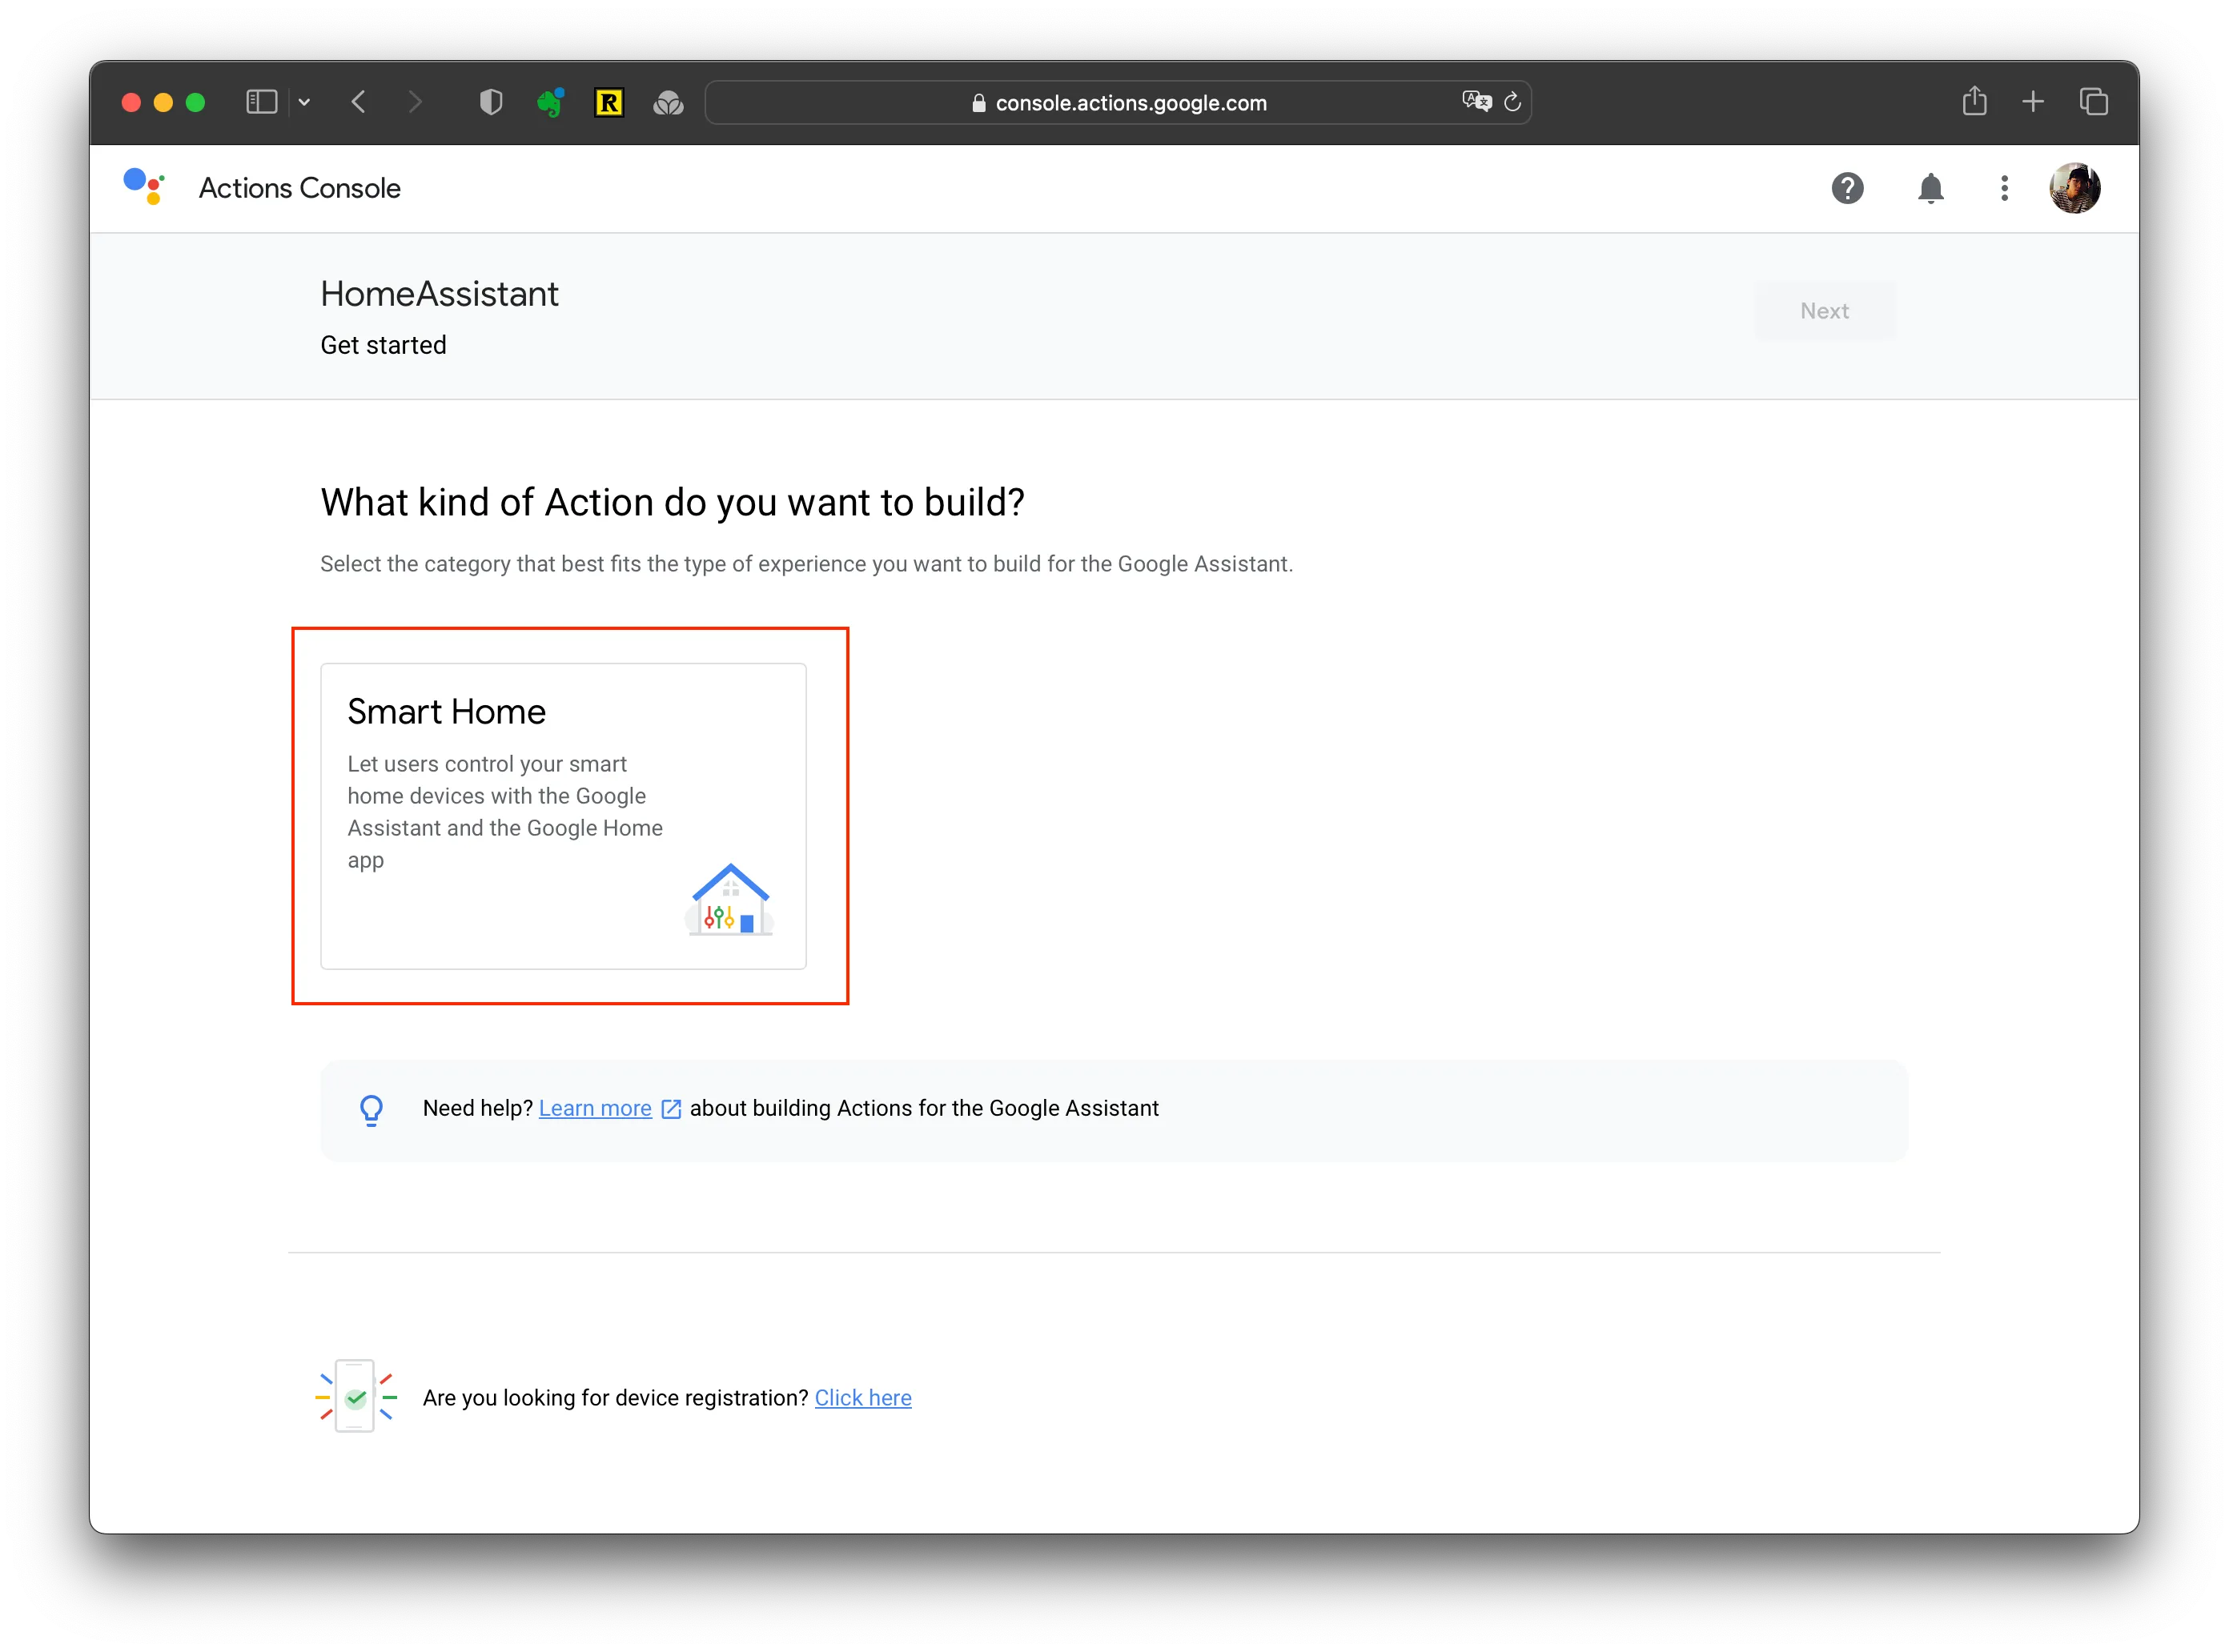This screenshot has width=2229, height=1652.
Task: Click the lightbulb help icon
Action: tap(371, 1110)
